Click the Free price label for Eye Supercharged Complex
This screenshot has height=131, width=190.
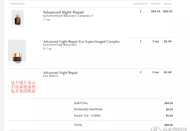point(156,42)
